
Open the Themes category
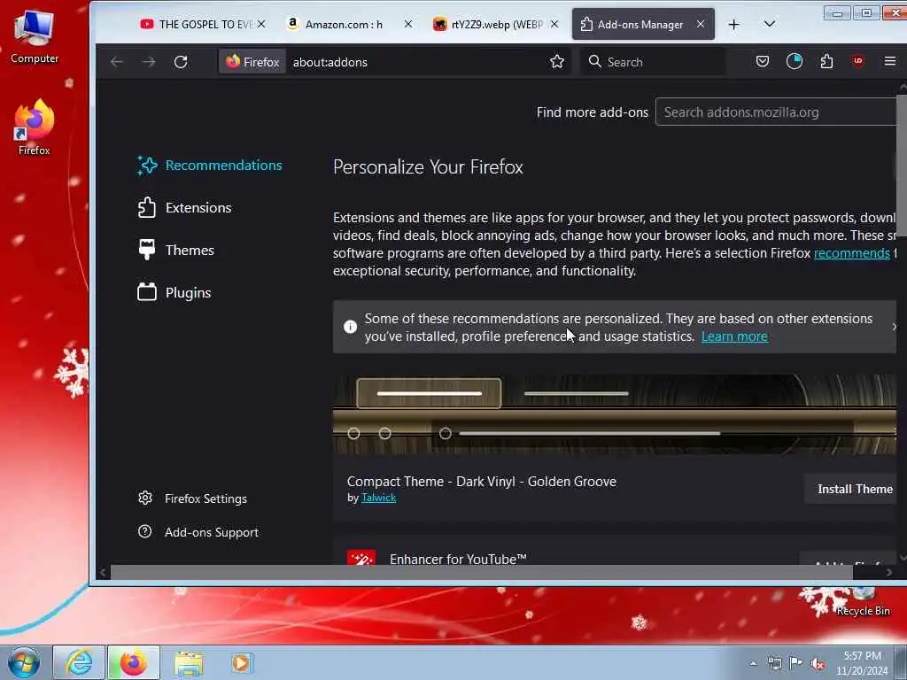pyautogui.click(x=176, y=251)
